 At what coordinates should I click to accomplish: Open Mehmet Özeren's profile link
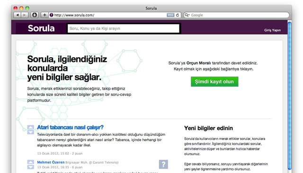[51, 162]
